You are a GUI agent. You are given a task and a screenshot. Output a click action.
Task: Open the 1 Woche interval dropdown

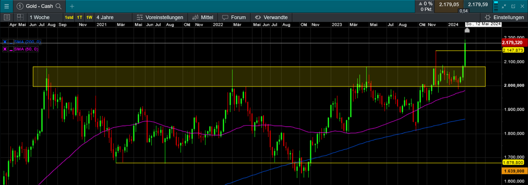coord(45,17)
